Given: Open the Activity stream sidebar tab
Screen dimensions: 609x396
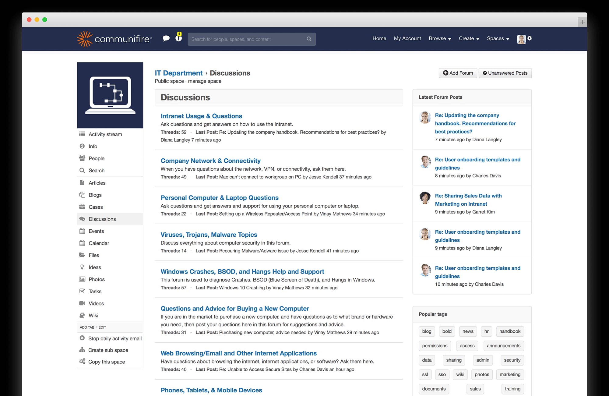Looking at the screenshot, I should [110, 134].
